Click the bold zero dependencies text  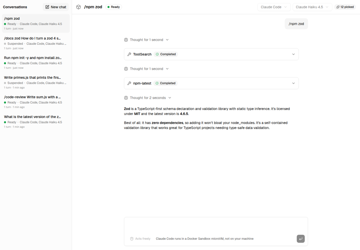[x=167, y=123]
